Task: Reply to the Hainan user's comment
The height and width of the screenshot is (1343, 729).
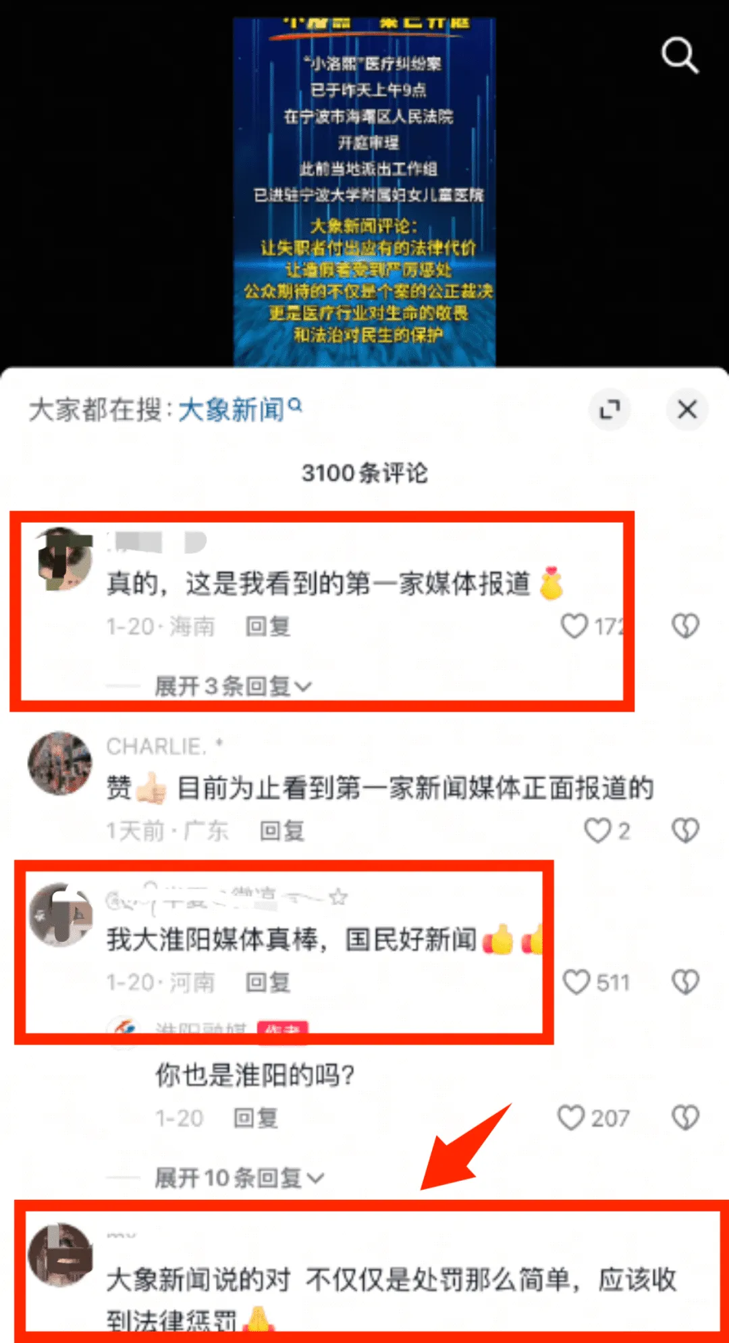Action: click(x=268, y=627)
